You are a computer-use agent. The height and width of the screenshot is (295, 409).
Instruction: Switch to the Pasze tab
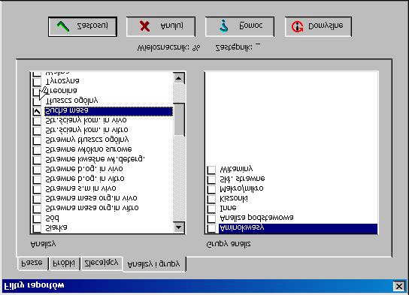coord(33,263)
